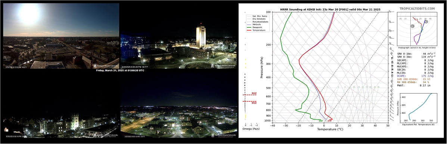
Task: Click the Wetbulb legend entry
Action: [x=254, y=25]
